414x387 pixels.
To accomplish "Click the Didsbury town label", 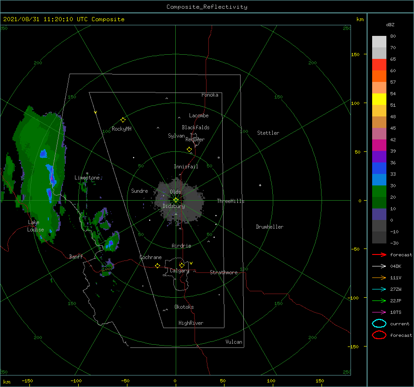I will pyautogui.click(x=174, y=206).
